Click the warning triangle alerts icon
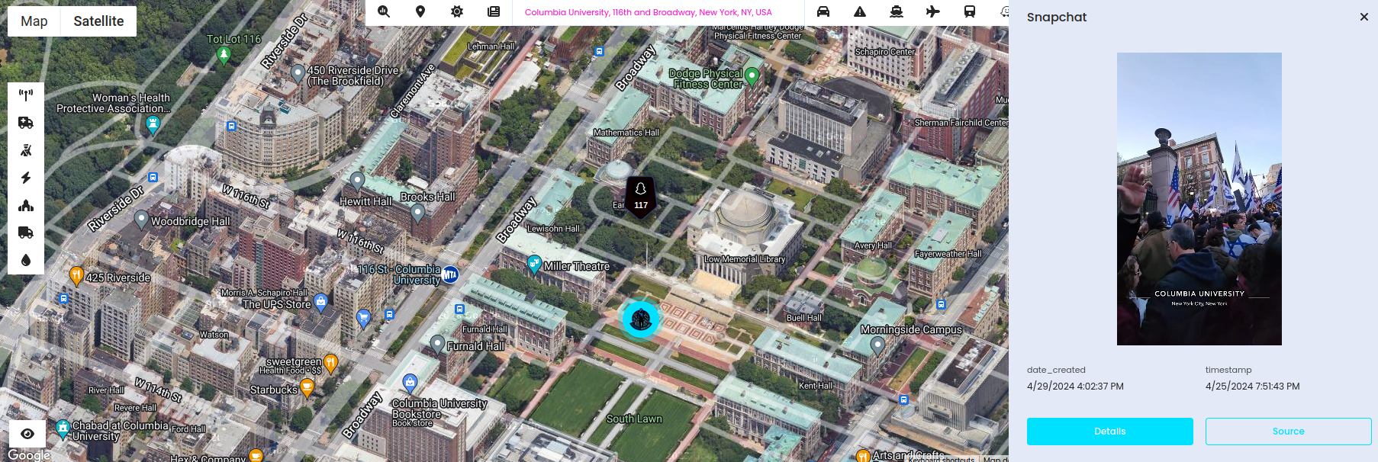Image resolution: width=1378 pixels, height=462 pixels. (860, 11)
